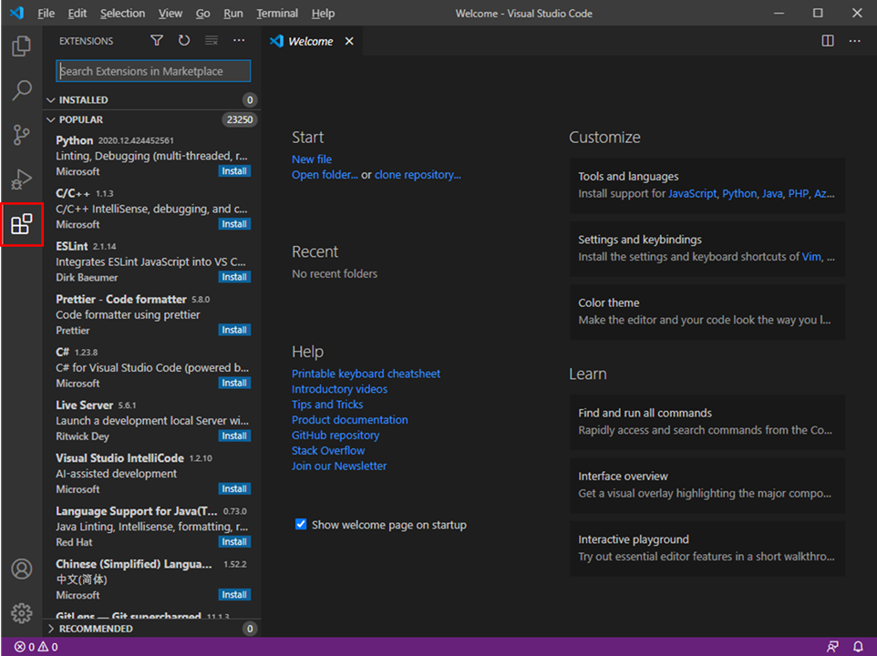Open the Go menu

coord(202,13)
